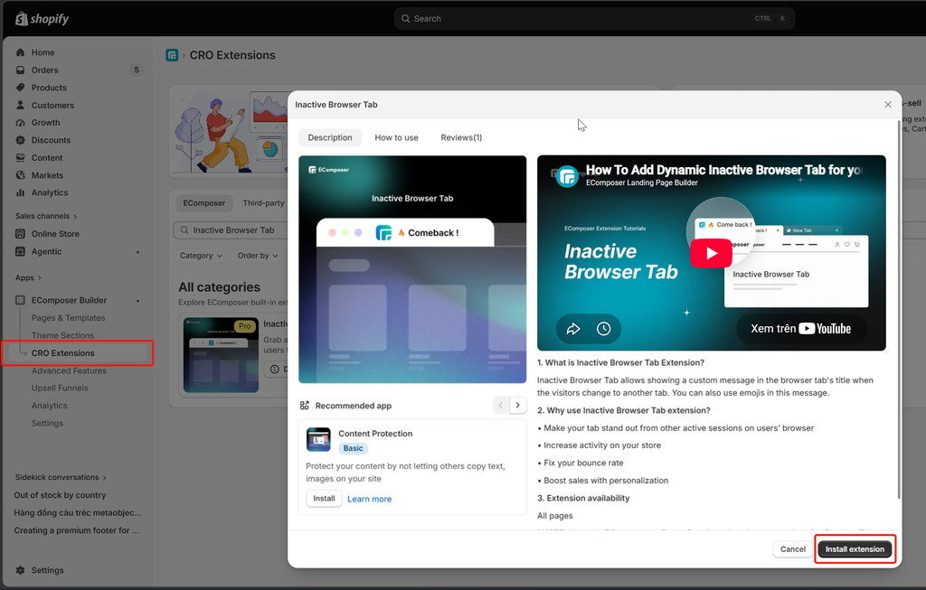Install the Content Protection app

point(324,499)
